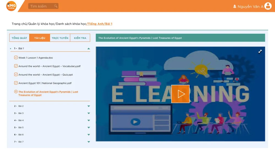Image resolution: width=275 pixels, height=154 pixels.
Task: Select the 3 - Bài 3 row label
Action: coord(19,113)
